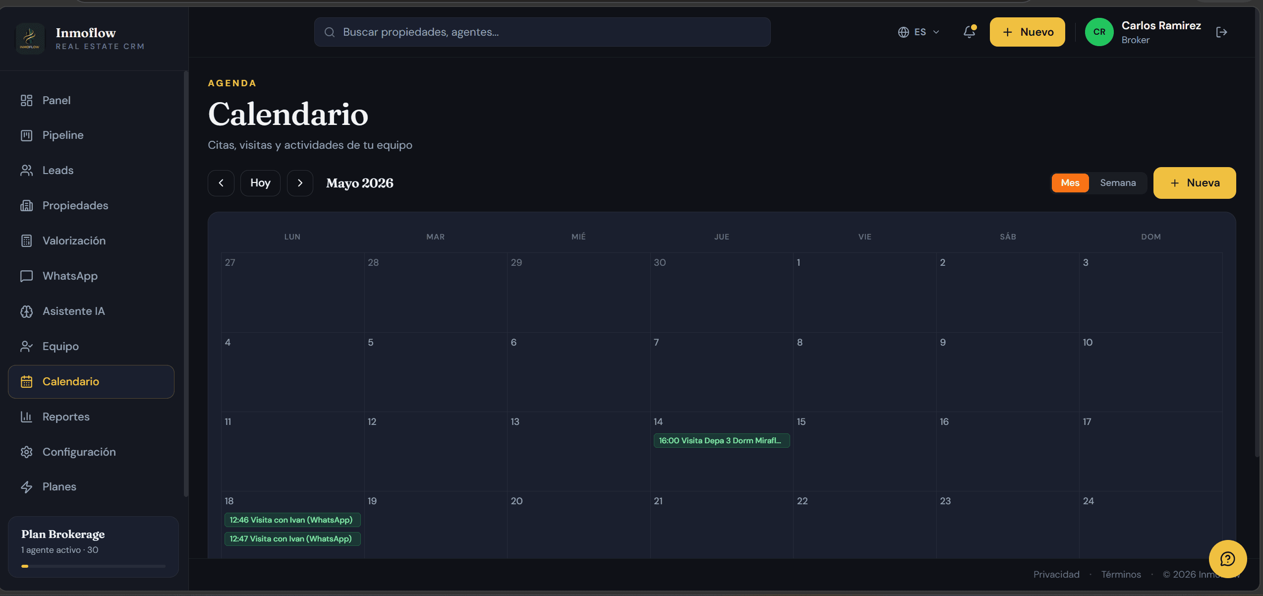Click the Asistente IA brain icon
Viewport: 1263px width, 596px height.
click(26, 311)
